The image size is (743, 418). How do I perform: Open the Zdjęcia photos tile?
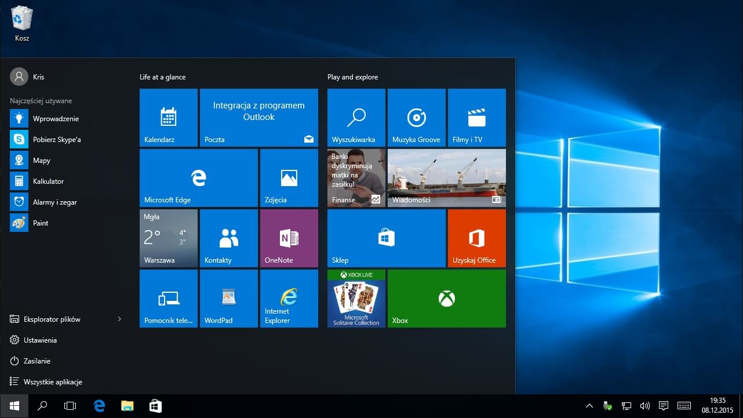[289, 178]
